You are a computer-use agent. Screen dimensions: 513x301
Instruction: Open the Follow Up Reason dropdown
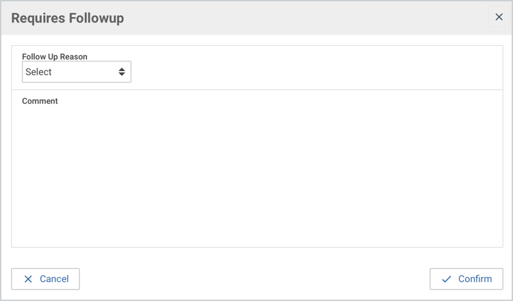pos(76,72)
